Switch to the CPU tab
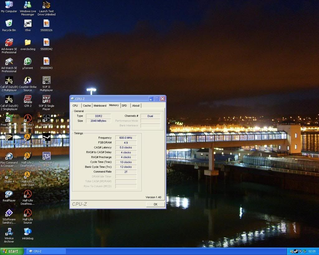Image resolution: width=319 pixels, height=255 pixels. [x=75, y=106]
